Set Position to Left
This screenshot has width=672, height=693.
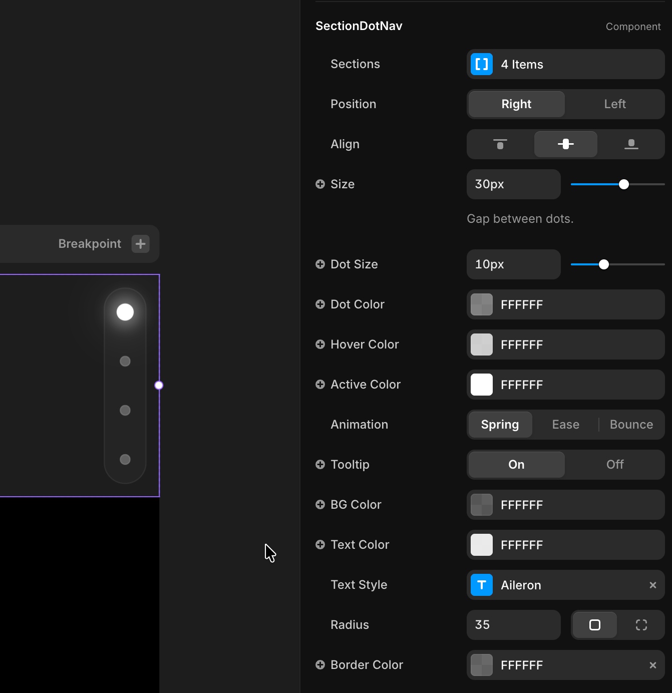tap(614, 104)
